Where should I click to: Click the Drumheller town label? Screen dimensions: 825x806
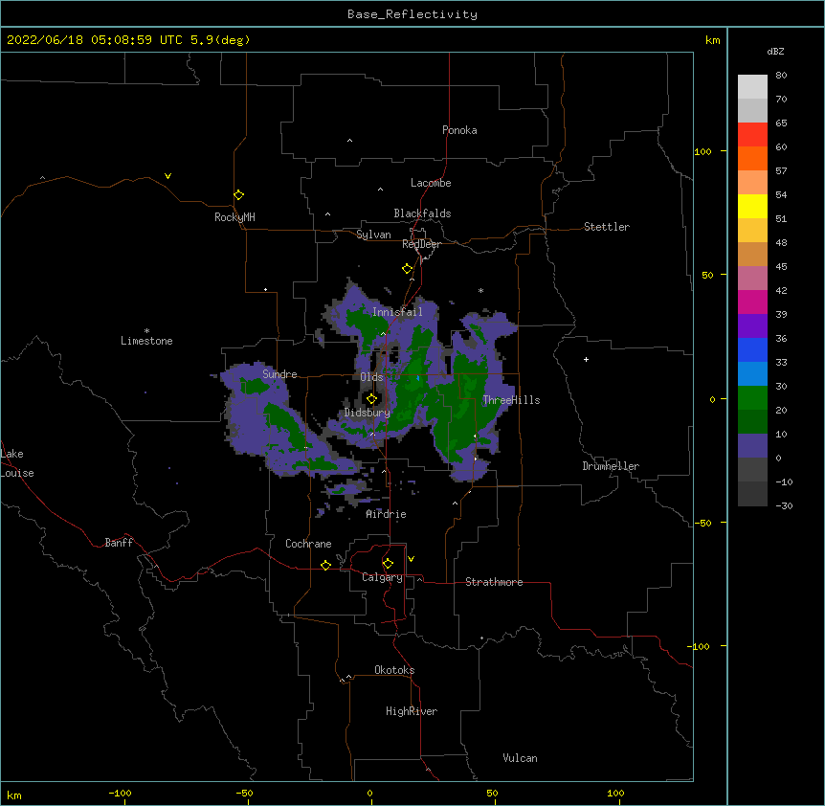point(611,466)
